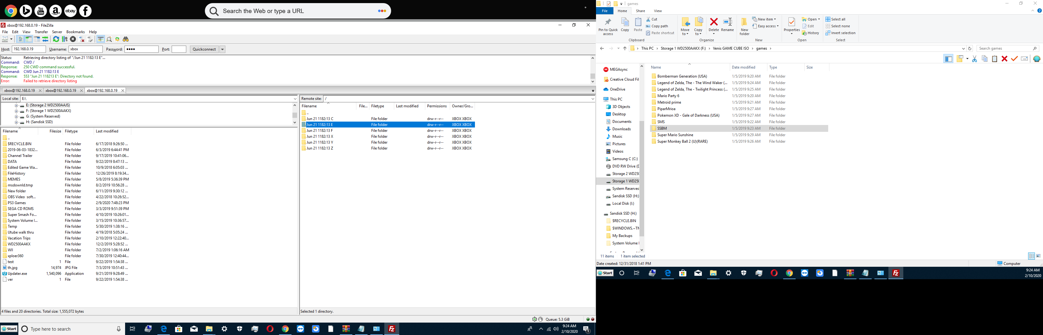
Task: Toggle FileZilla synchronized browsing icon
Action: (x=117, y=39)
